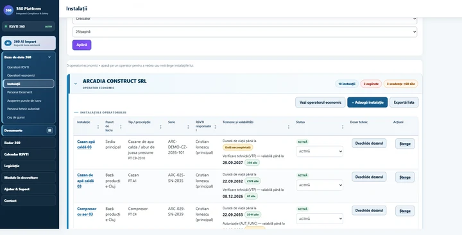Click the 10 instalații badge
462x235 pixels.
pos(346,84)
